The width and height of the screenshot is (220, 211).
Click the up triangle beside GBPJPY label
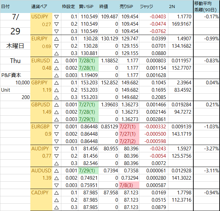56,83
